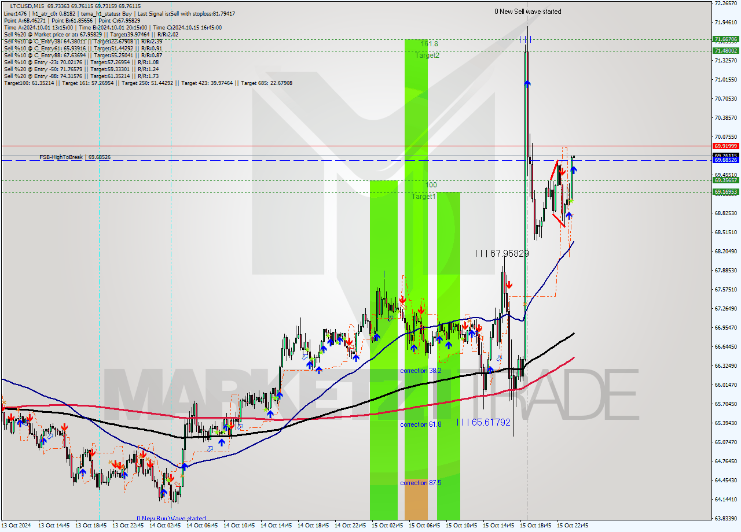Viewport: 741px width, 532px height.
Task: Click the 'Sell %10 @ C_Entry38' line
Action: pos(83,41)
